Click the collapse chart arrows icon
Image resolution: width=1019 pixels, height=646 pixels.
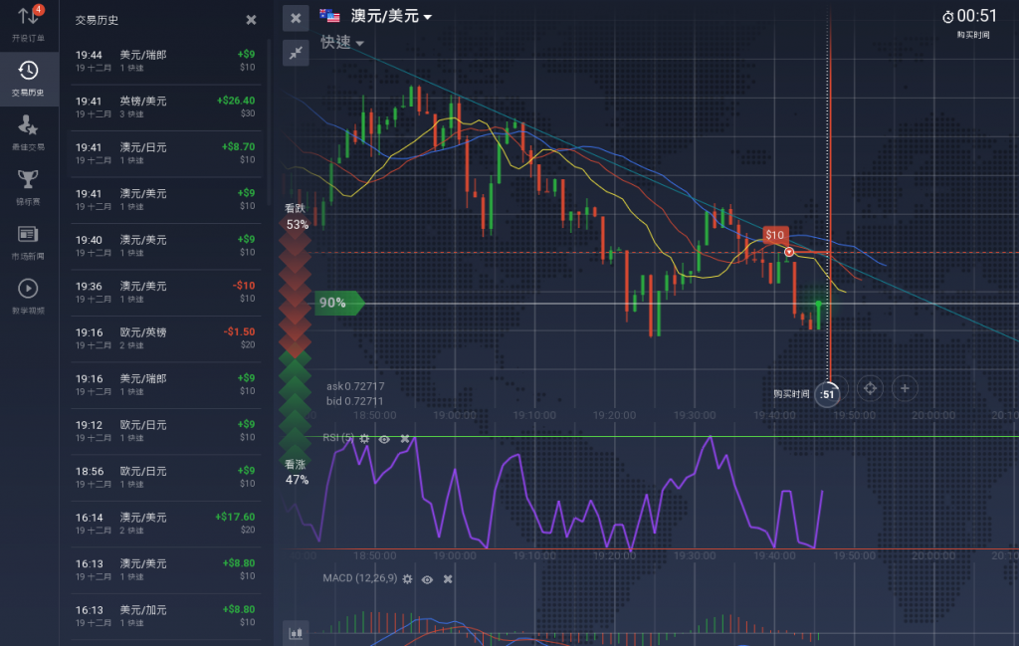[296, 54]
